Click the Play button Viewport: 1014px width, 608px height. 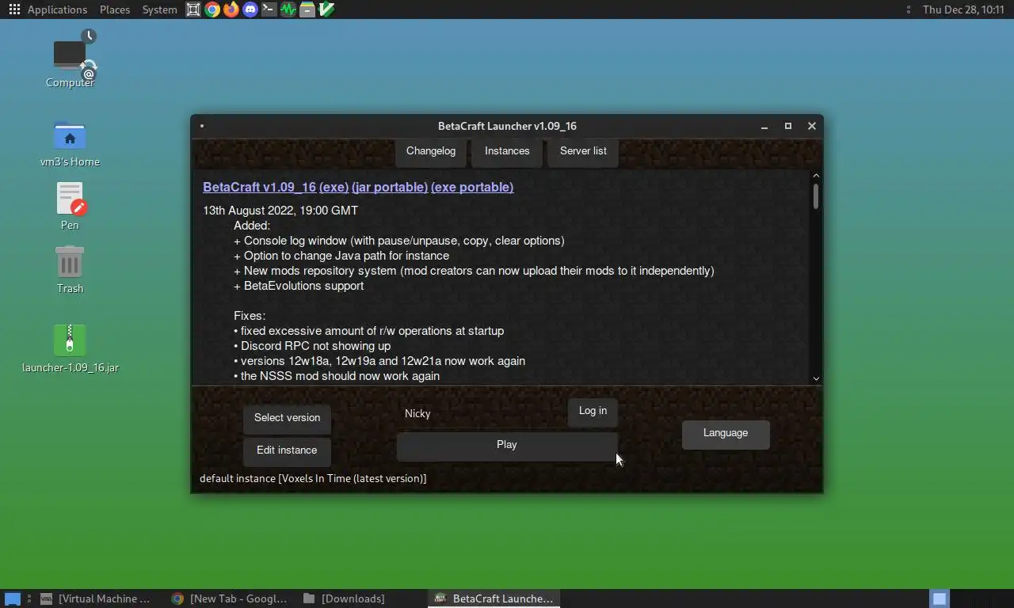click(x=507, y=445)
